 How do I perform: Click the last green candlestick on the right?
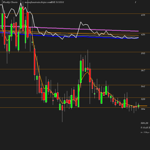139,106
